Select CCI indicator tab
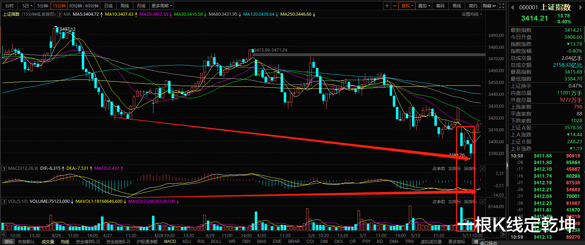Viewport: 585px width, 245px height. tap(310, 242)
